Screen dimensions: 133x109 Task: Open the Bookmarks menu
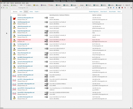coord(18,3)
